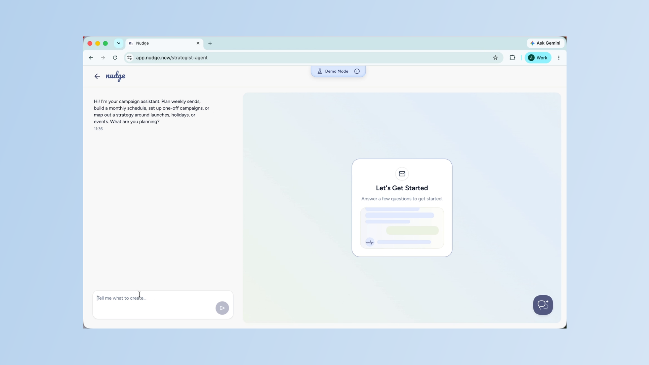The height and width of the screenshot is (365, 649).
Task: Send the message with the send arrow button
Action: [222, 308]
